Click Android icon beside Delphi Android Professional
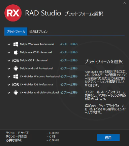Image resolution: width=129 pixels, height=146 pixels. [x=15, y=68]
